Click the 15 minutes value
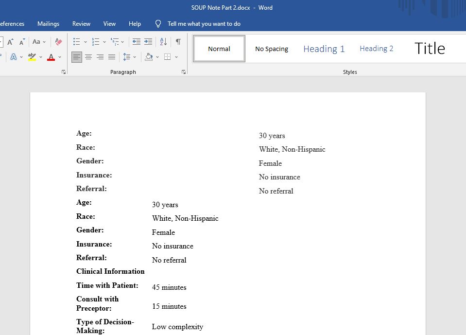 pyautogui.click(x=169, y=306)
